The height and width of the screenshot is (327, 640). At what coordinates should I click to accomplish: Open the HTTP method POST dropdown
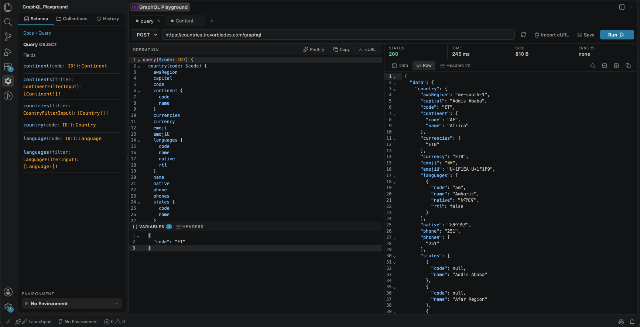[x=146, y=35]
